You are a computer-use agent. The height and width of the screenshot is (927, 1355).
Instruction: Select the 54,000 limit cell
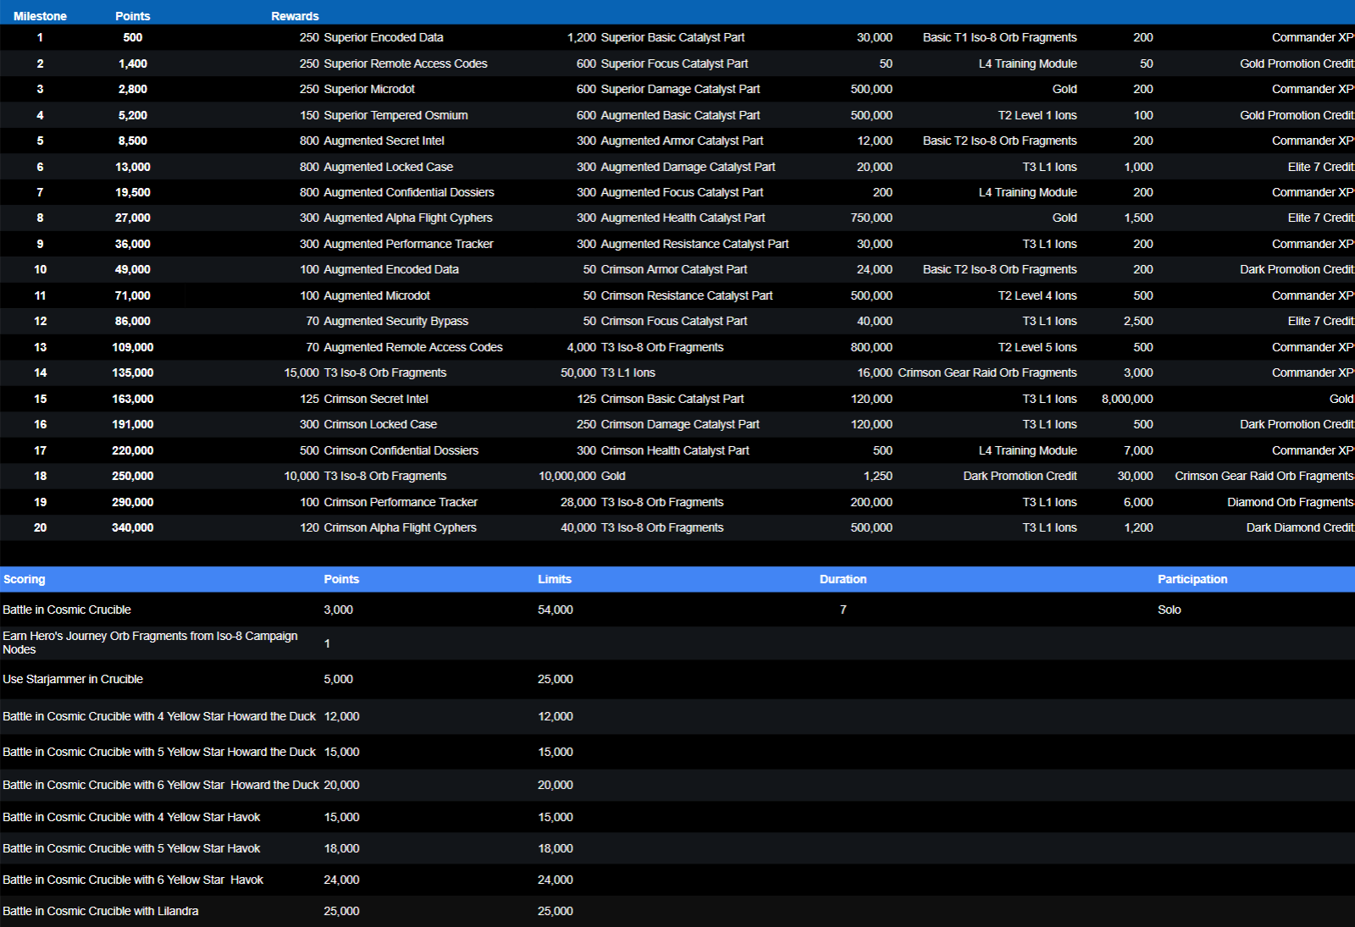tap(556, 610)
